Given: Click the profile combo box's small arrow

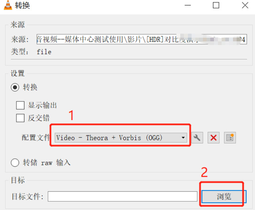Looking at the screenshot, I should (183, 138).
